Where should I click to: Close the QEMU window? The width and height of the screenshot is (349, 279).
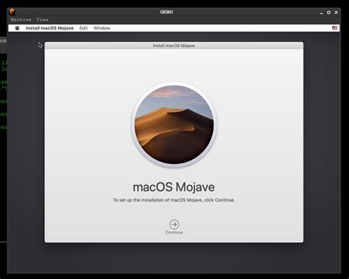coord(336,13)
